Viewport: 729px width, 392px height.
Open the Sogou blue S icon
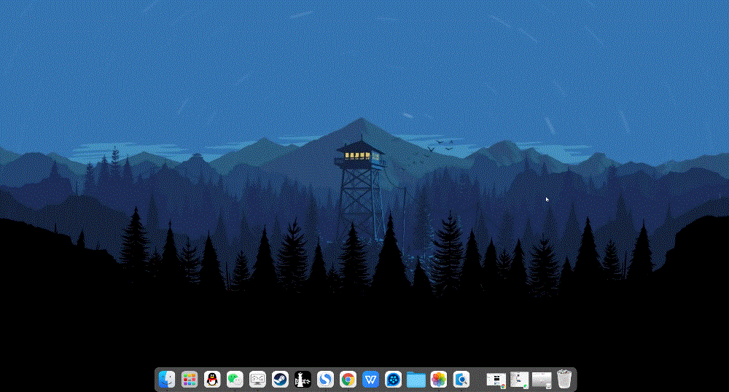(x=325, y=380)
